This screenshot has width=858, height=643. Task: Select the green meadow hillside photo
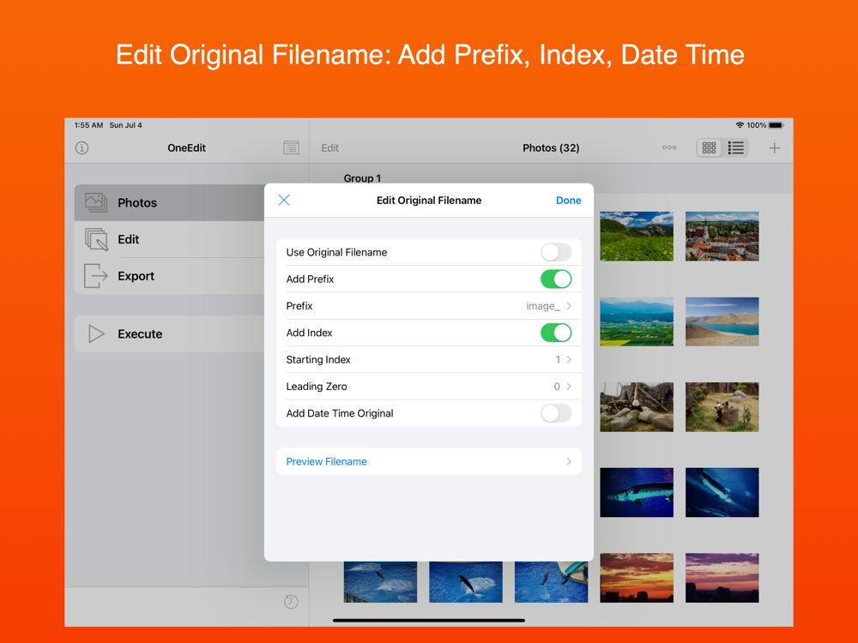tap(637, 237)
